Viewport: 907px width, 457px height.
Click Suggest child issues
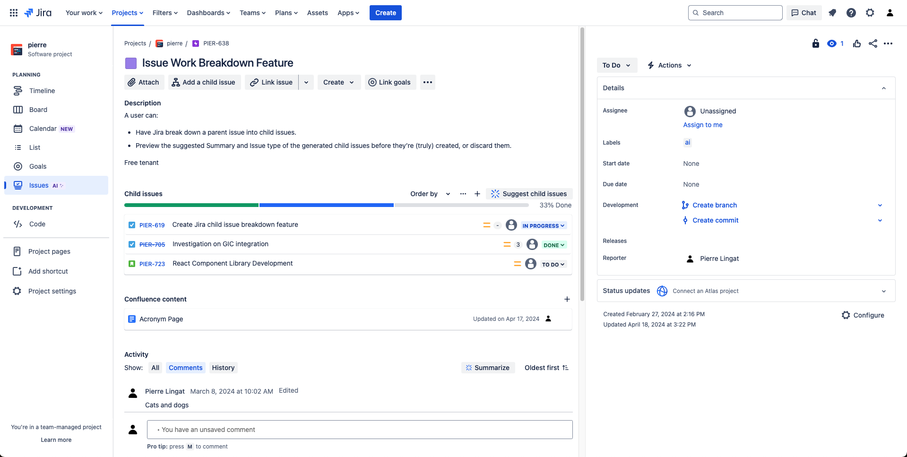[529, 194]
